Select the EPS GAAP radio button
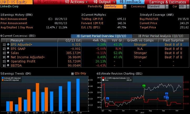This screenshot has width=190, height=114. pyautogui.click(x=8, y=49)
